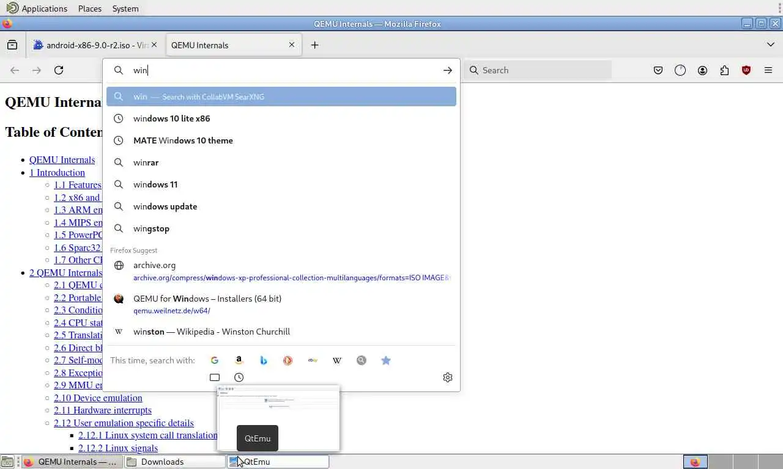Switch to android-x86-9.0-r2.iso tab
Viewport: 783px width, 469px height.
95,45
